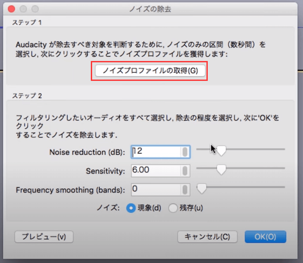This screenshot has width=303, height=263.
Task: Click the ノイズプロファイルの取得(G) button
Action: pos(150,71)
